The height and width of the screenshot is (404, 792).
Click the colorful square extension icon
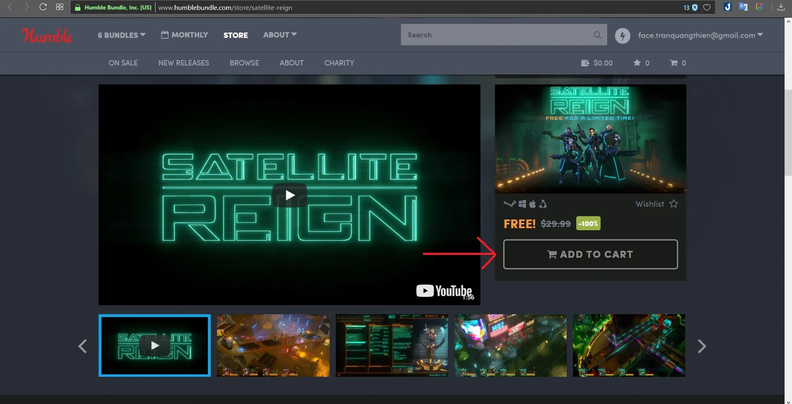(x=759, y=7)
